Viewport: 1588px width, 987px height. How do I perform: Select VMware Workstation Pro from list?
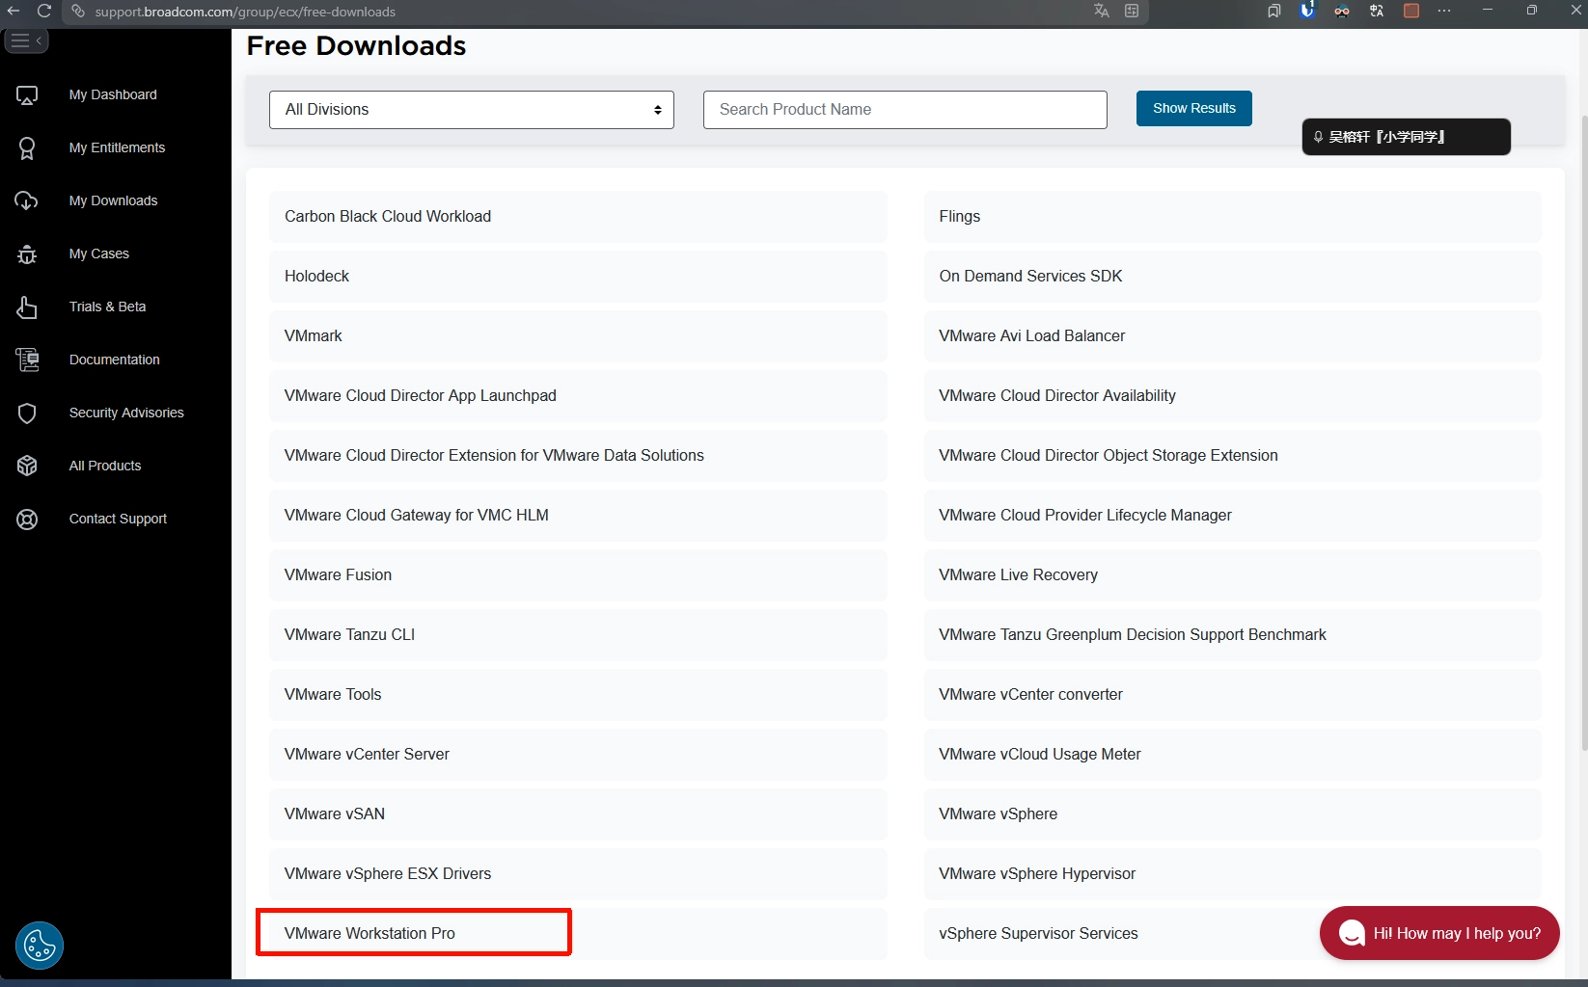coord(370,933)
